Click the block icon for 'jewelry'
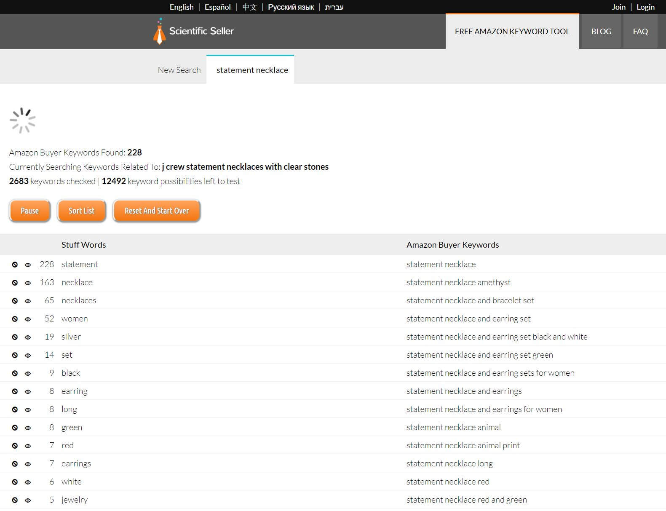The height and width of the screenshot is (511, 666). pos(15,500)
